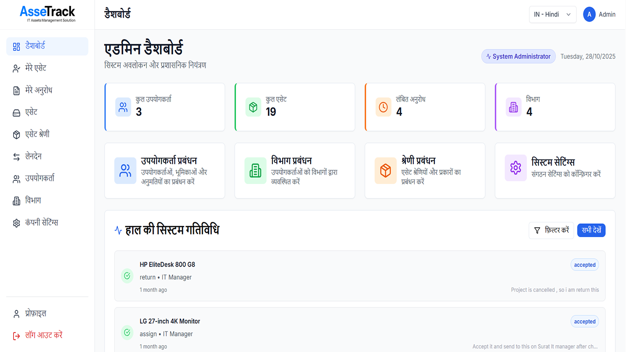
Task: Go to मेरे एसेट in sidebar
Action: tap(36, 68)
